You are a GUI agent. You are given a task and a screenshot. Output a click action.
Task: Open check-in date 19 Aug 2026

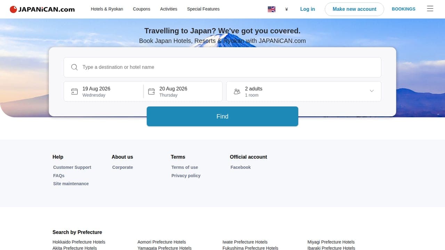coord(104,92)
